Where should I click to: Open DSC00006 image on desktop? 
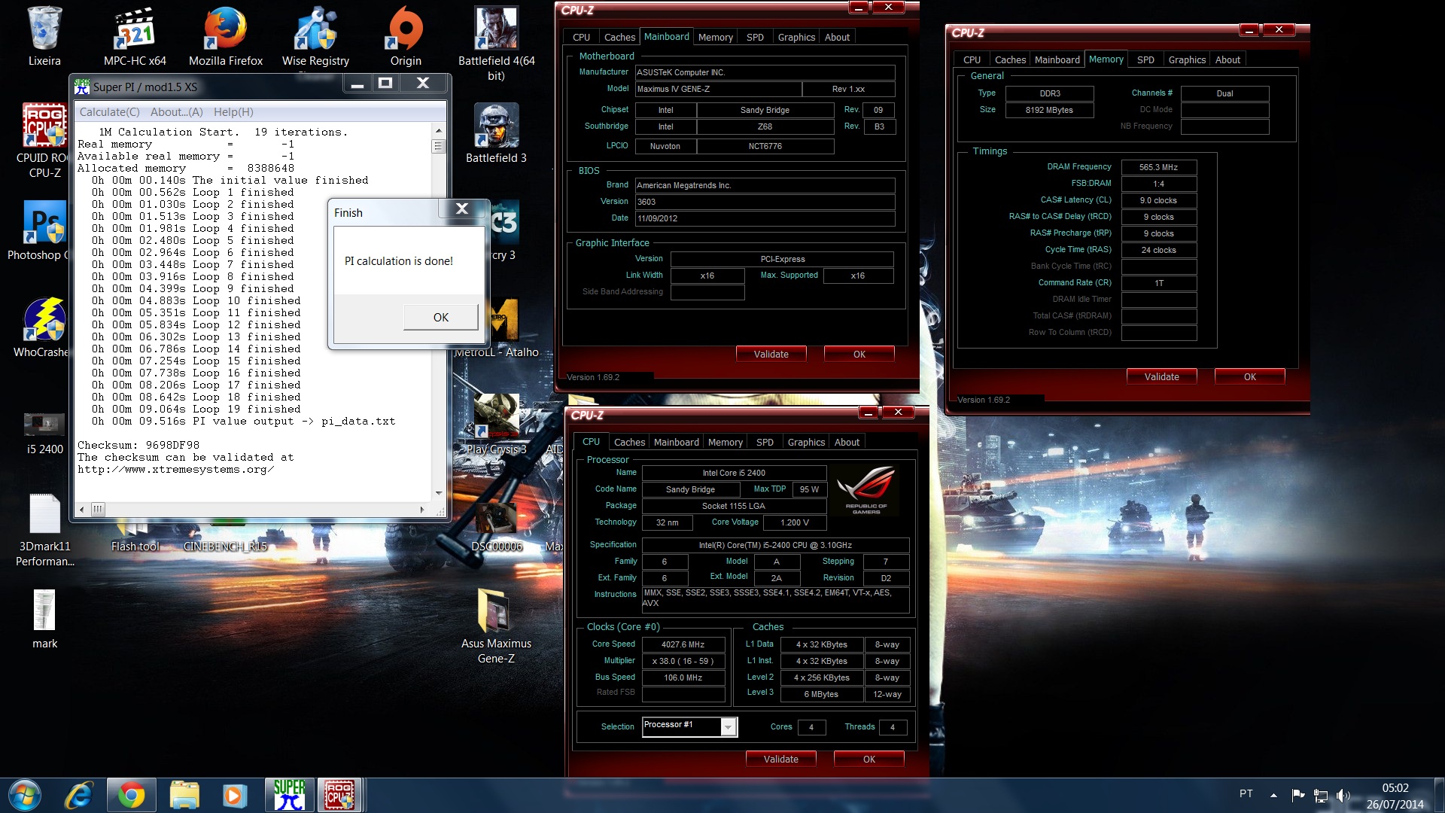(x=497, y=527)
